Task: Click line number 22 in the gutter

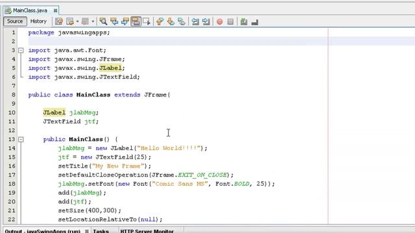Action: point(12,219)
